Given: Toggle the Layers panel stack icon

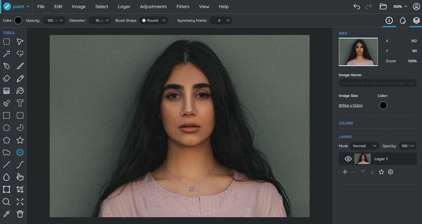Looking at the screenshot, I should (416, 20).
